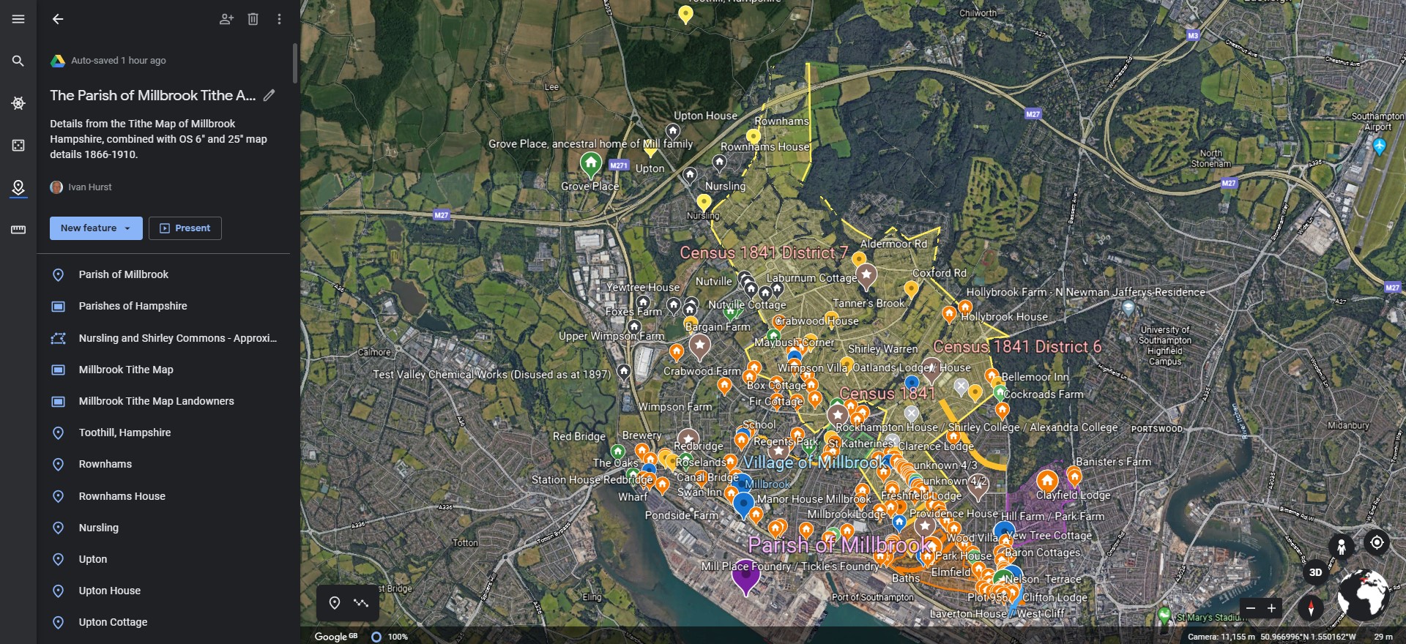Select Rownhams House in feature list
1406x644 pixels.
tap(122, 496)
